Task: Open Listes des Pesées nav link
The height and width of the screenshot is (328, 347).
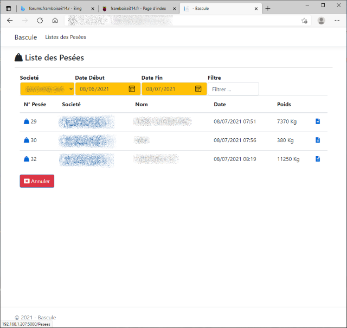Action: click(x=66, y=37)
